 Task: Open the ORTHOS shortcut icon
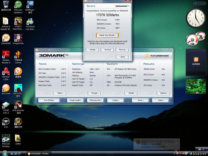18,91
